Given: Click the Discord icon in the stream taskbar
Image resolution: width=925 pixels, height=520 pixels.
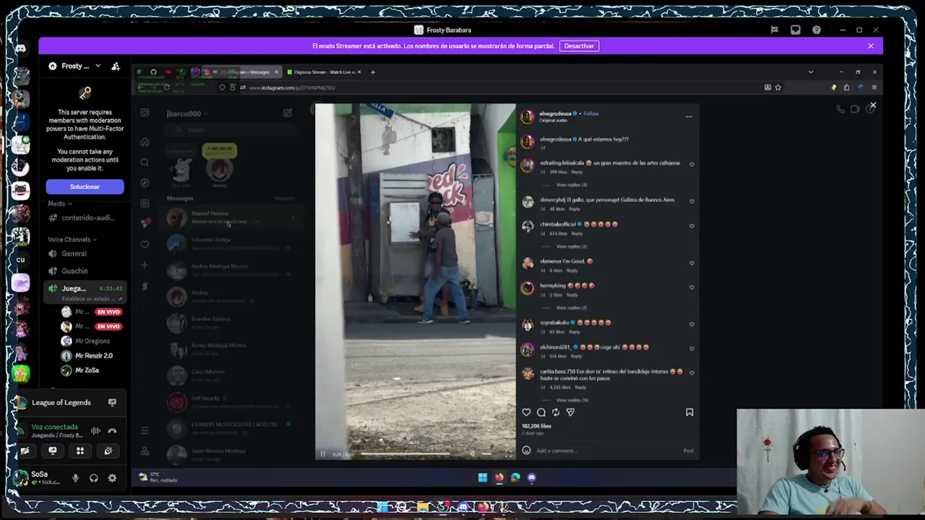Looking at the screenshot, I should [x=532, y=477].
